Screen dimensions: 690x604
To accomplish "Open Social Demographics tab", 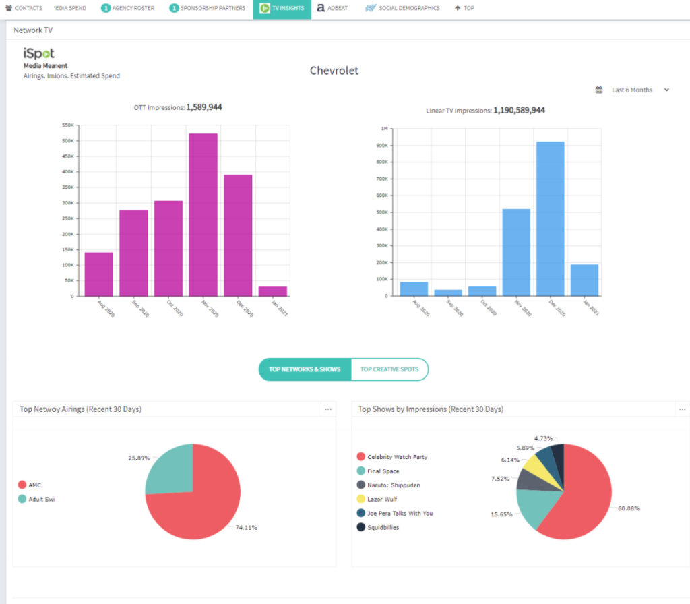I will click(402, 8).
